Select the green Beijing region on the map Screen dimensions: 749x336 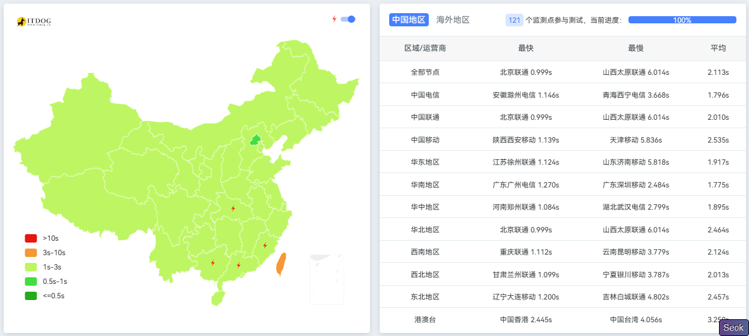(255, 140)
